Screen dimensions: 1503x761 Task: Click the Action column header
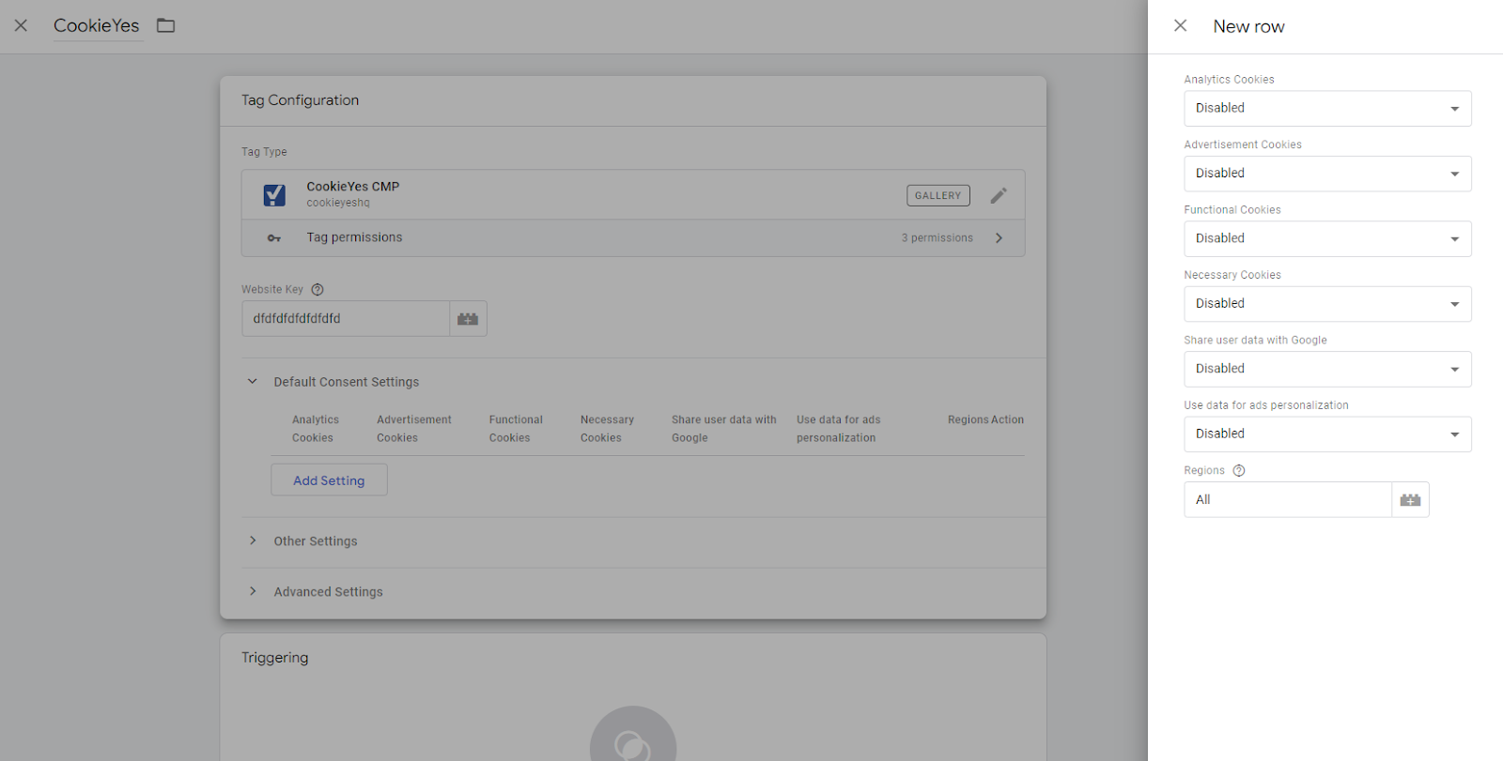click(1008, 420)
